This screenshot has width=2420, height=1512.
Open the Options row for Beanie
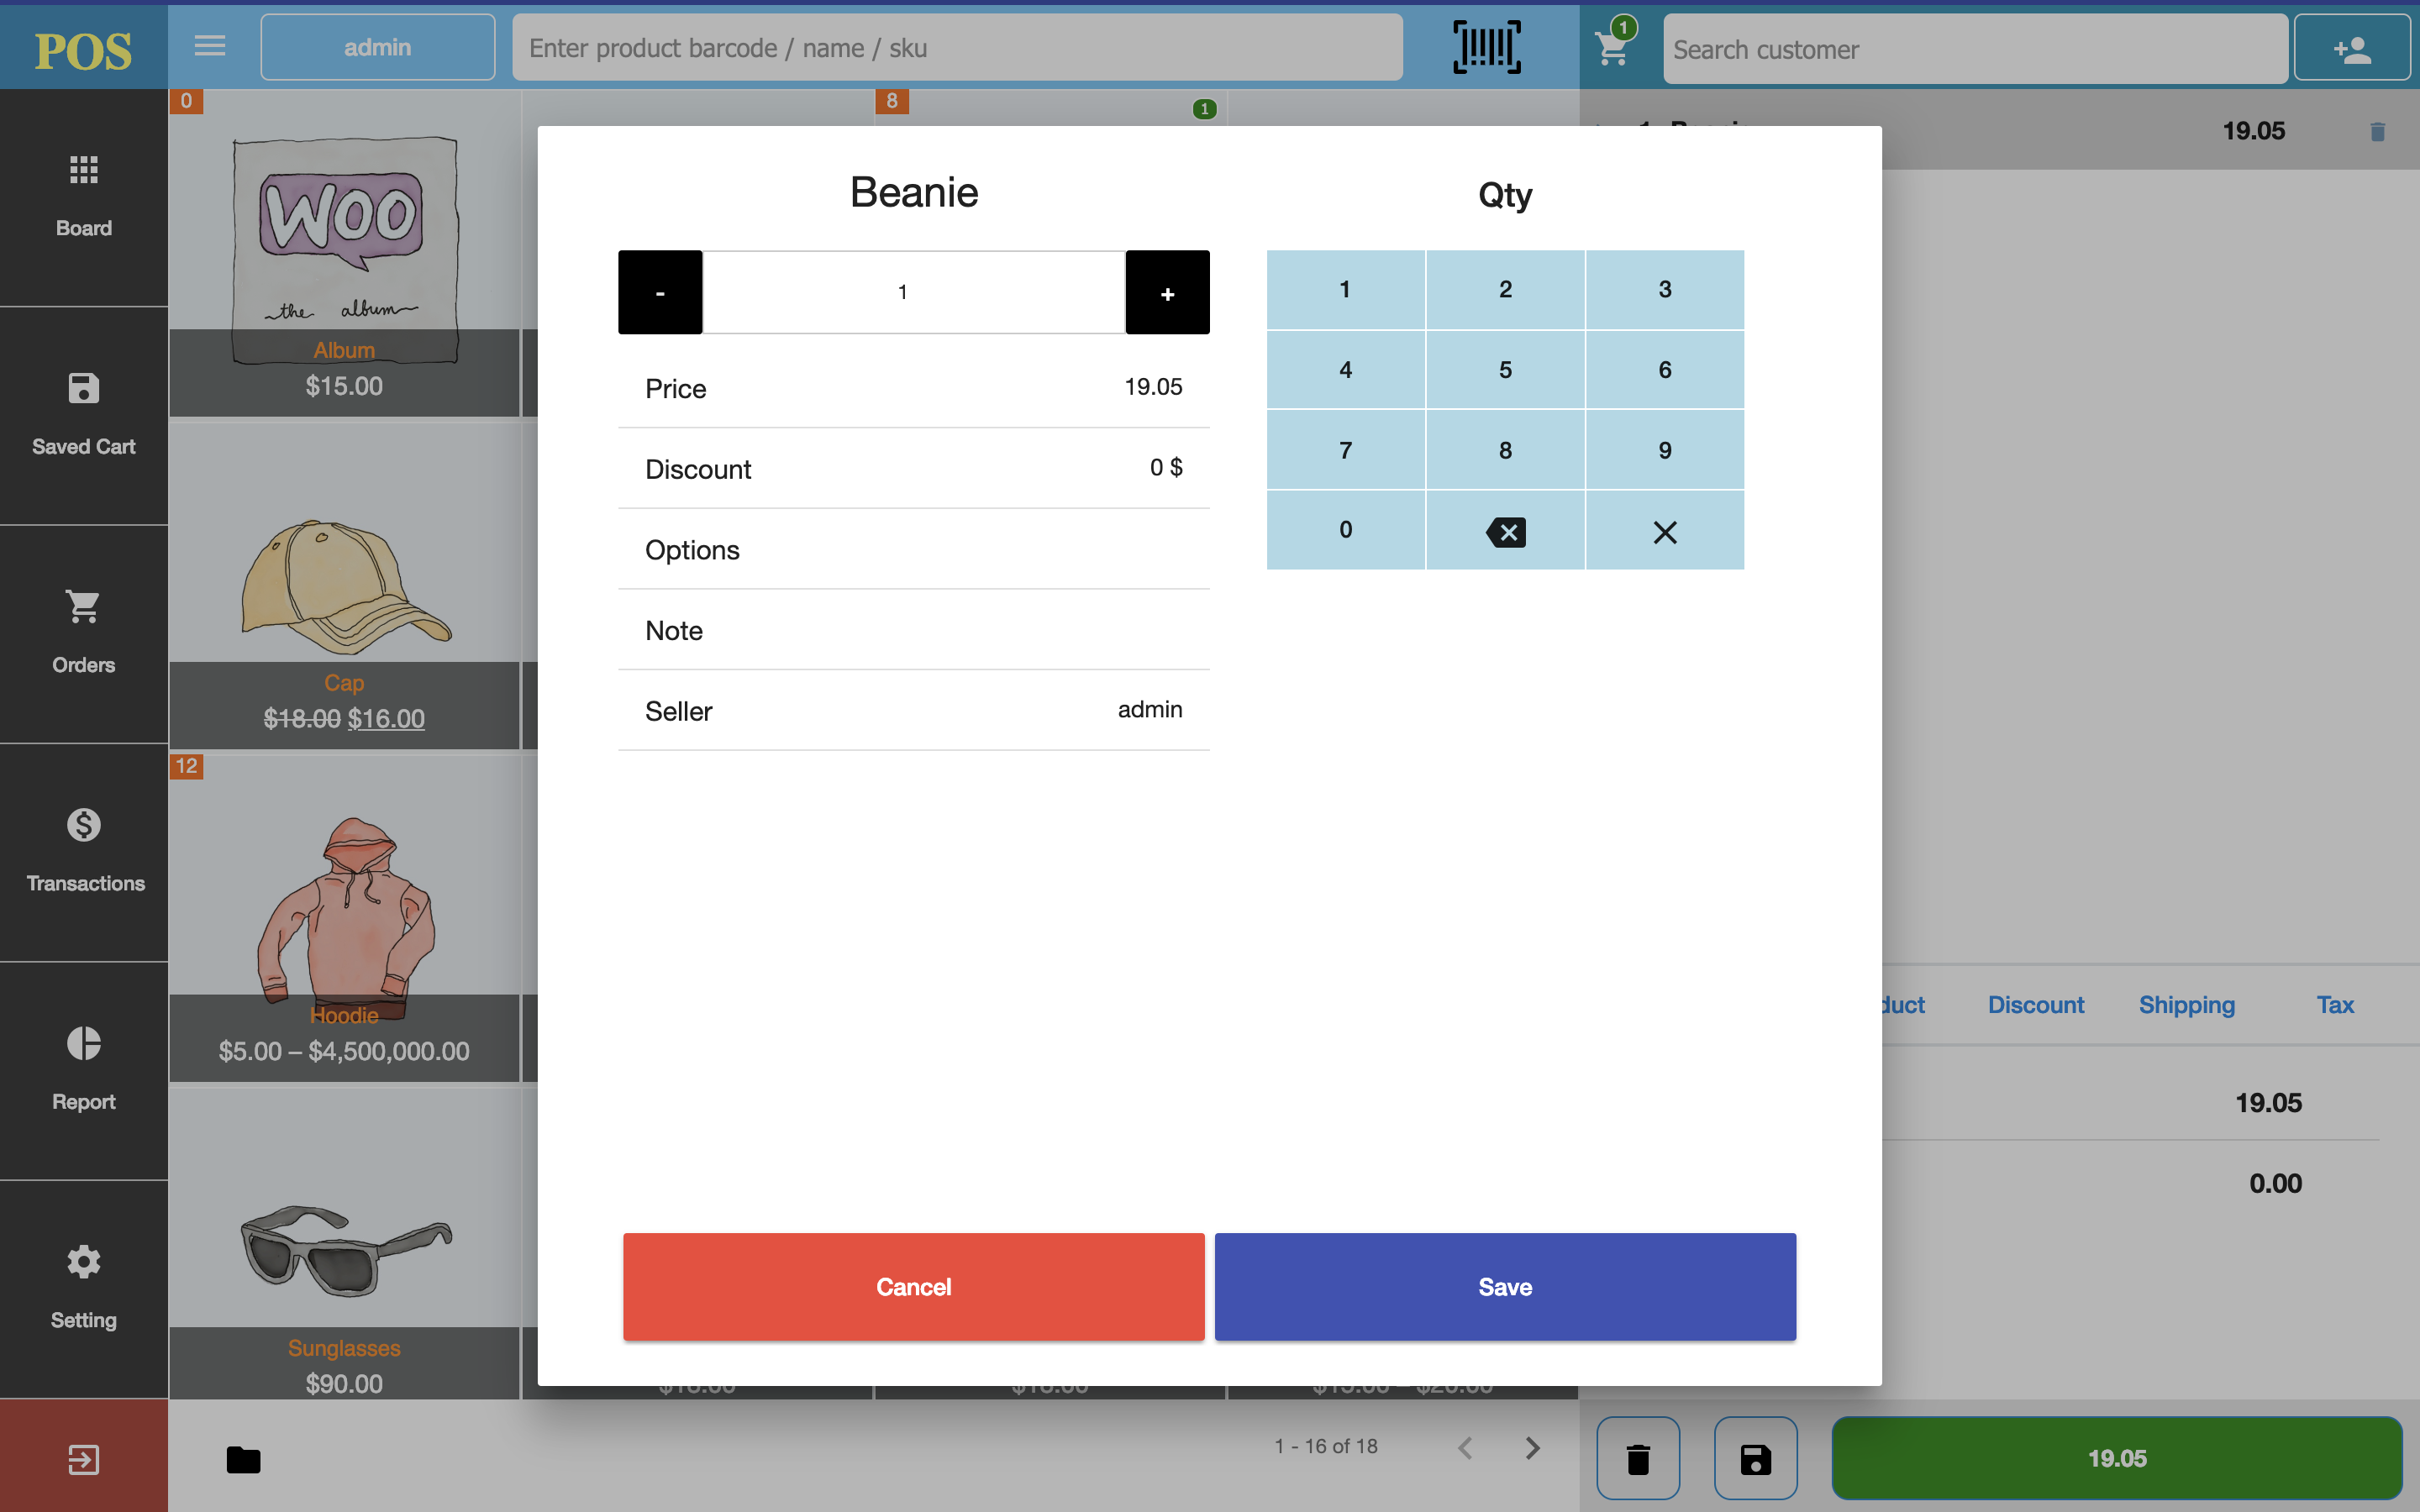[x=913, y=550]
